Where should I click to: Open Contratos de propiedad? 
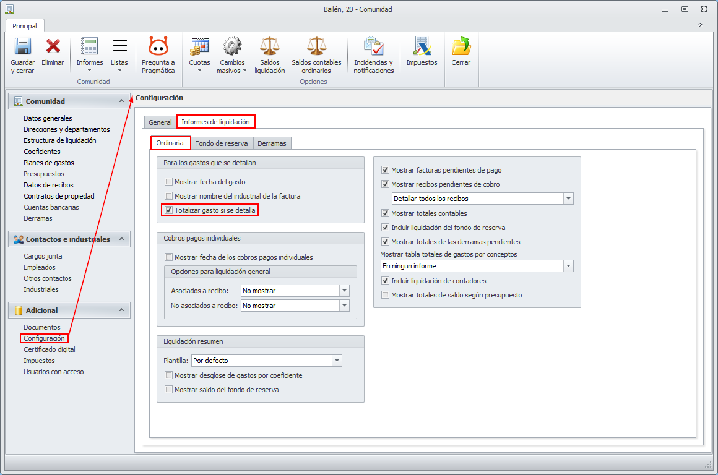[59, 196]
